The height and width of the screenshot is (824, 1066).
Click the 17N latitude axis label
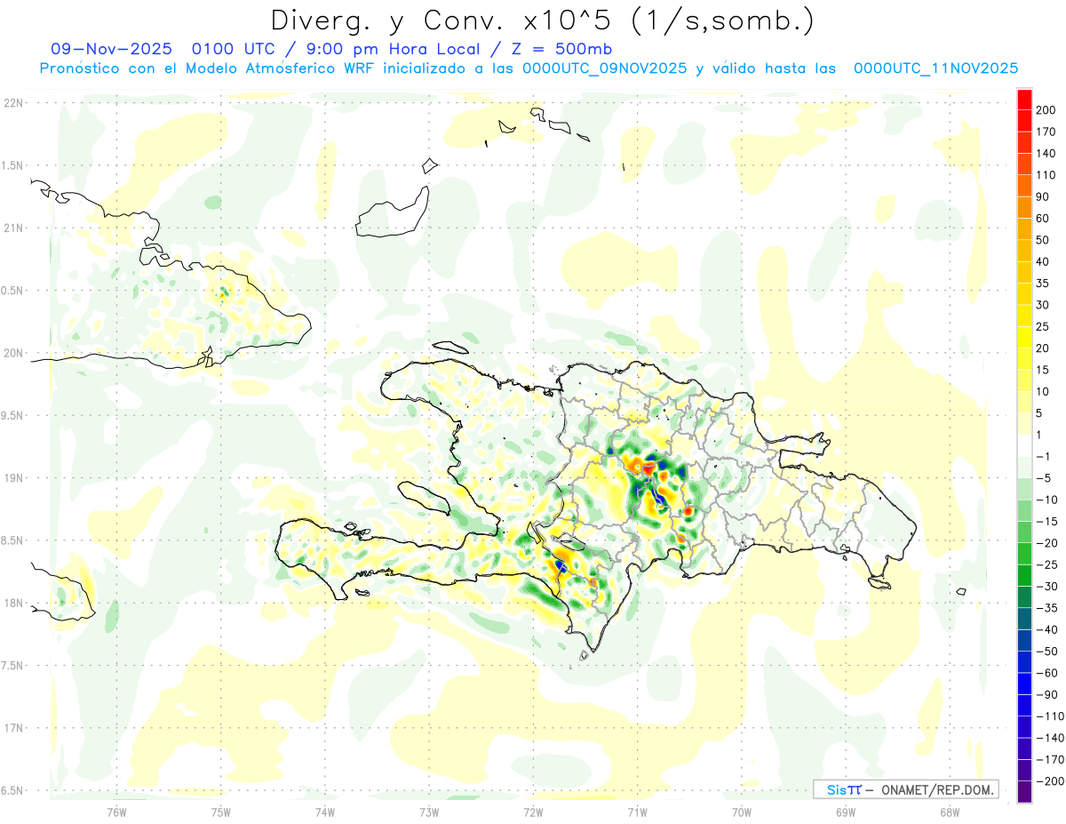click(x=12, y=728)
